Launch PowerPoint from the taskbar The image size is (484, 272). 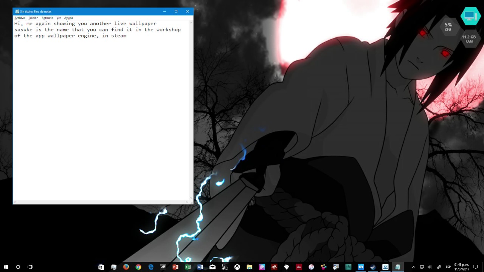[x=175, y=267]
